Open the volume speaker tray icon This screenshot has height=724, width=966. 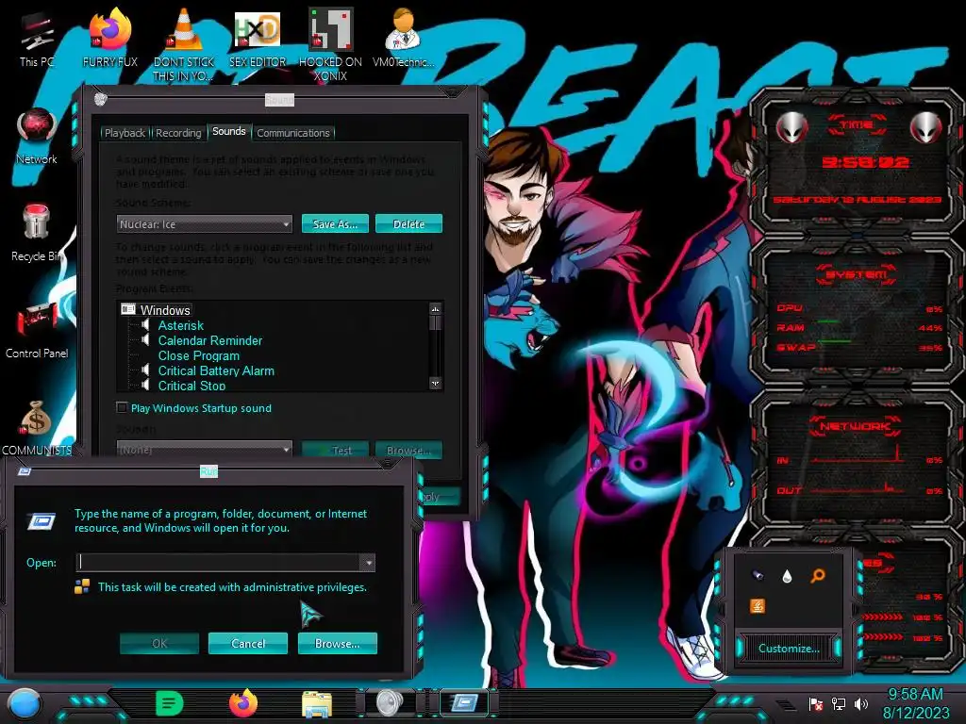[x=861, y=703]
